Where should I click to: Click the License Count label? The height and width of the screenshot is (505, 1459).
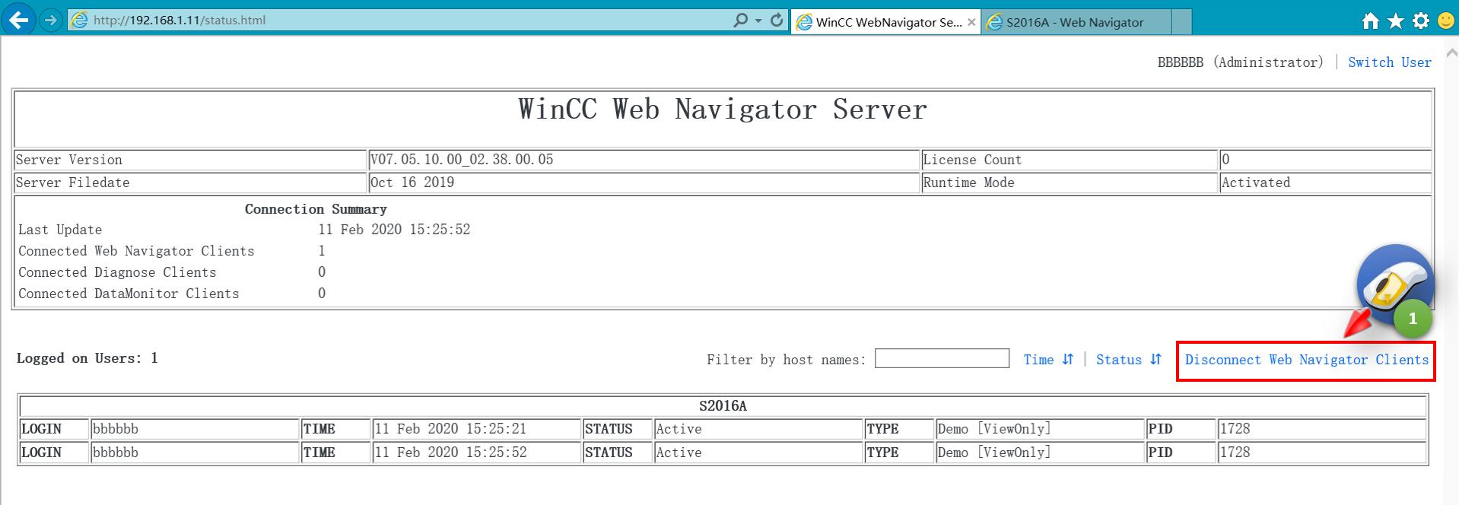[972, 160]
